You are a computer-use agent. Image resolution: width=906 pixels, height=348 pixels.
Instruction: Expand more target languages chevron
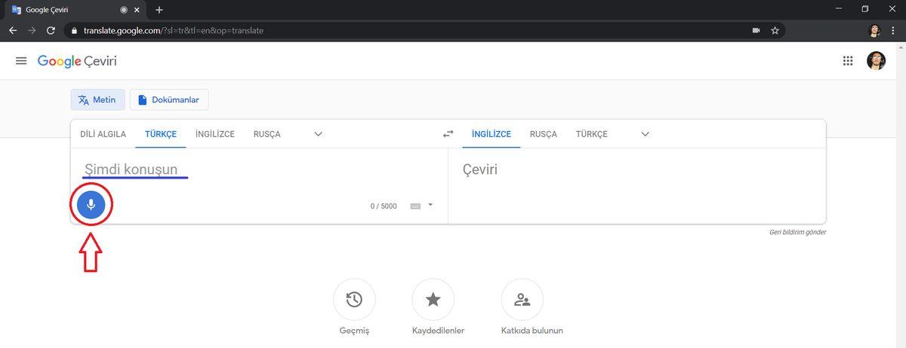coord(645,134)
